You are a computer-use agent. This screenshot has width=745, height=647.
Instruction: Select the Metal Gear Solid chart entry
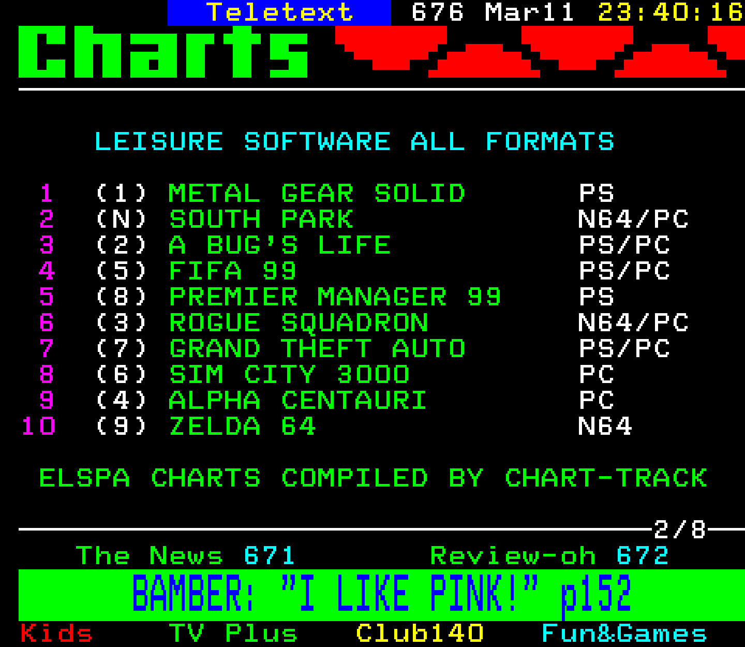click(317, 194)
